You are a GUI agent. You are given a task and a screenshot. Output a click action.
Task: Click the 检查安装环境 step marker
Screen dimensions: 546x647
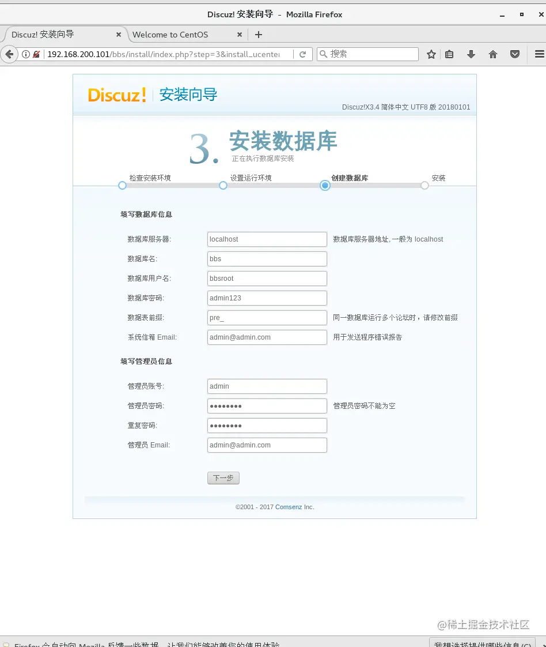pos(122,185)
